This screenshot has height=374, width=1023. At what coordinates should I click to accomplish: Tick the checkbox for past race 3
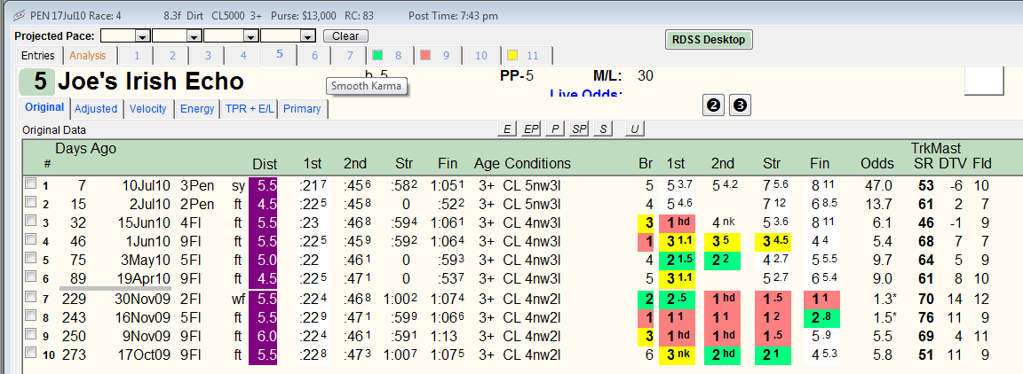point(30,222)
